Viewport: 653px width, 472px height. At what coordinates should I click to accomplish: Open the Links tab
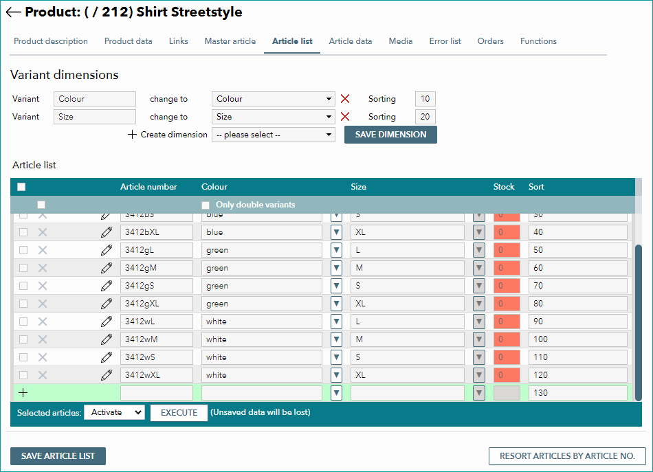coord(178,41)
